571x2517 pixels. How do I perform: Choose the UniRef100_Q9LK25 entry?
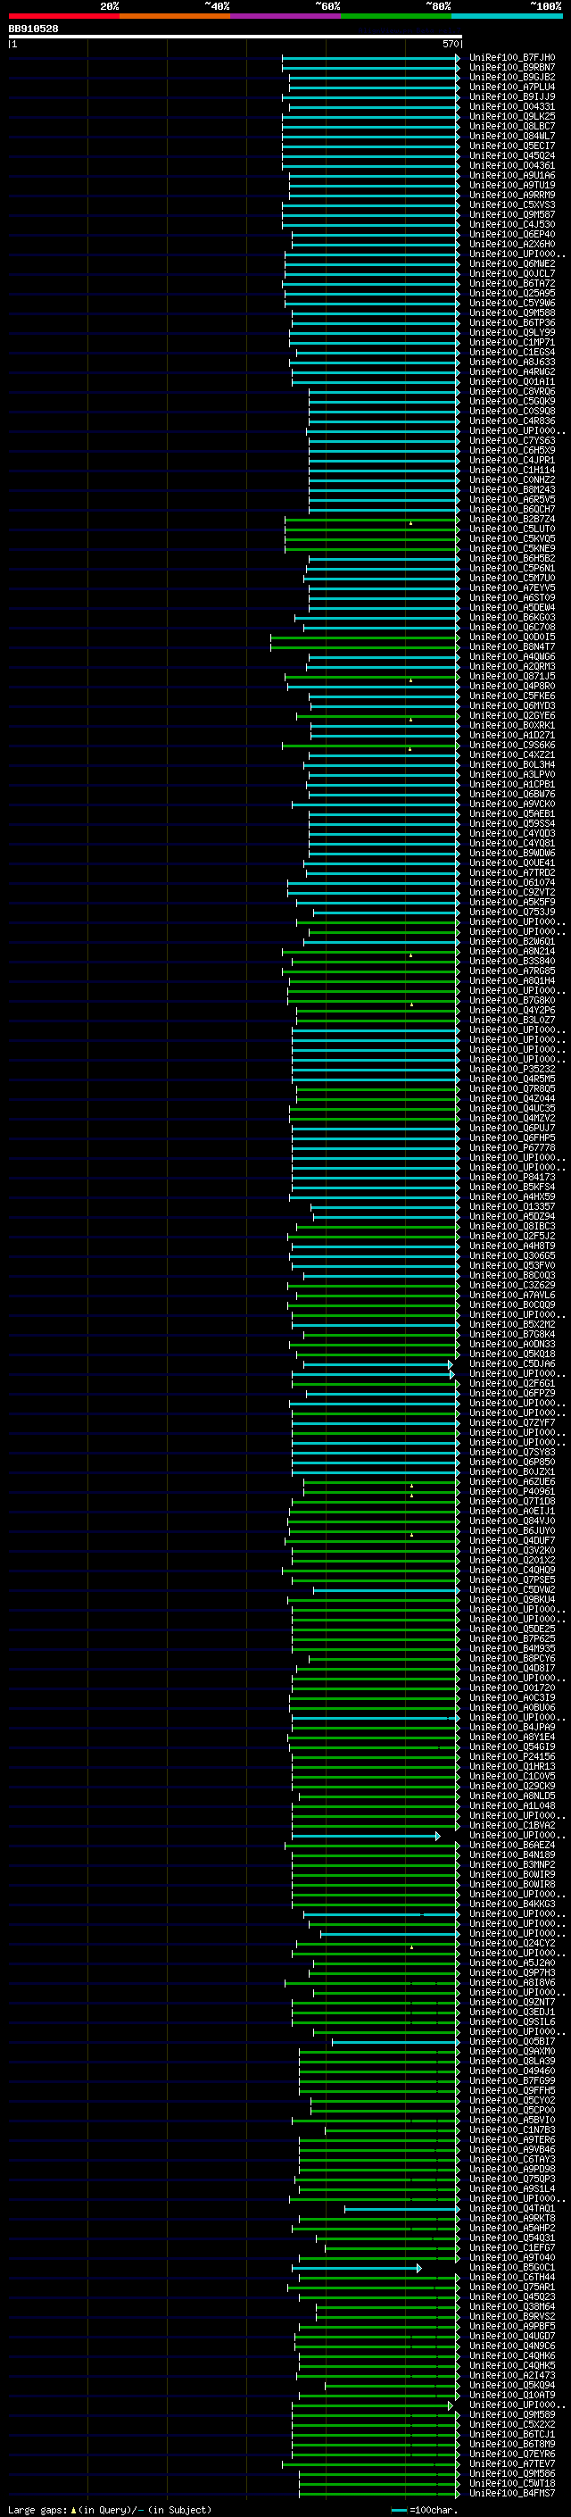(511, 116)
